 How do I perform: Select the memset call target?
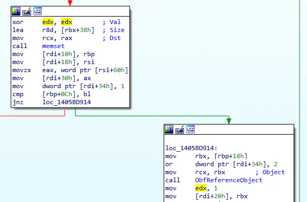[53, 46]
